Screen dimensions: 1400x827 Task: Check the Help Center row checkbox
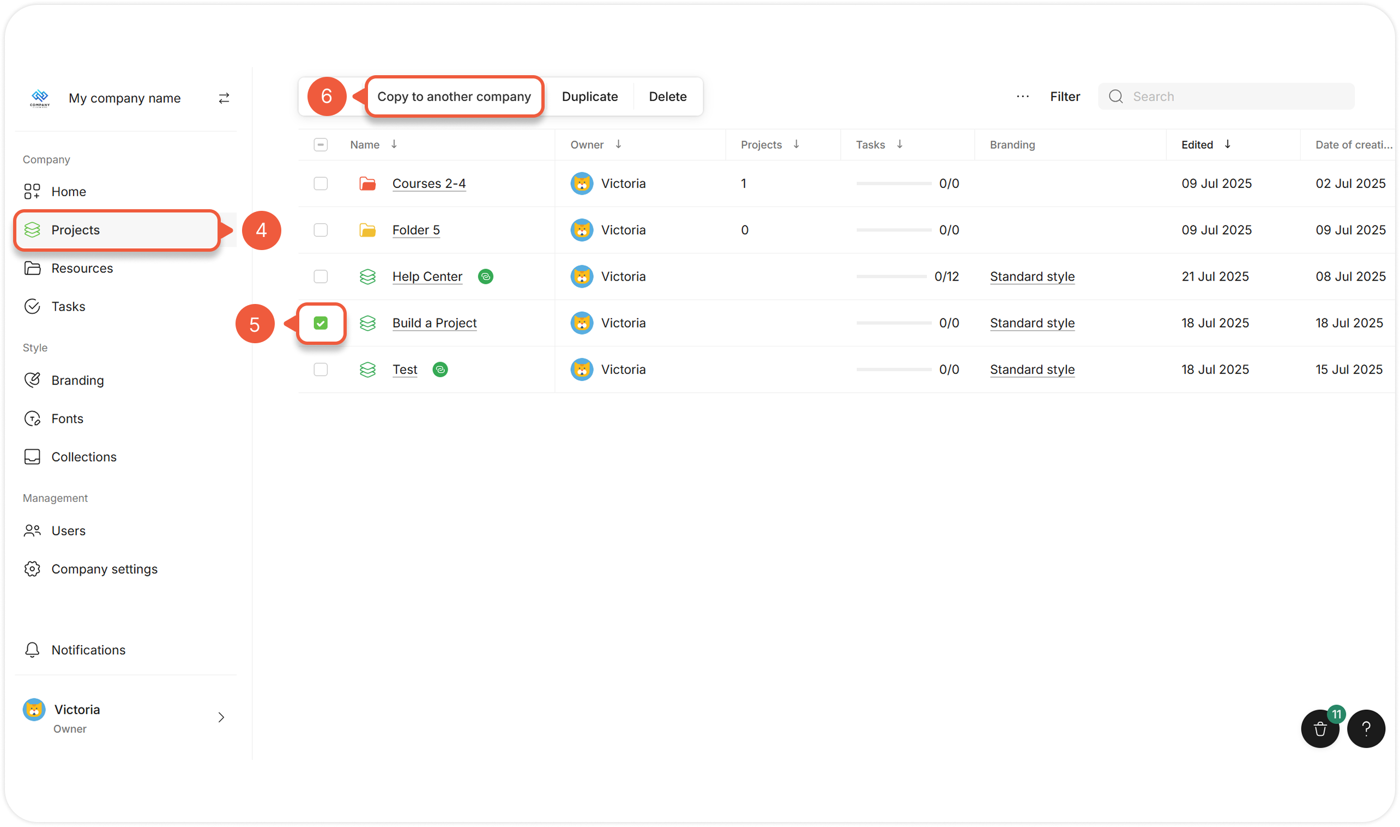click(321, 276)
